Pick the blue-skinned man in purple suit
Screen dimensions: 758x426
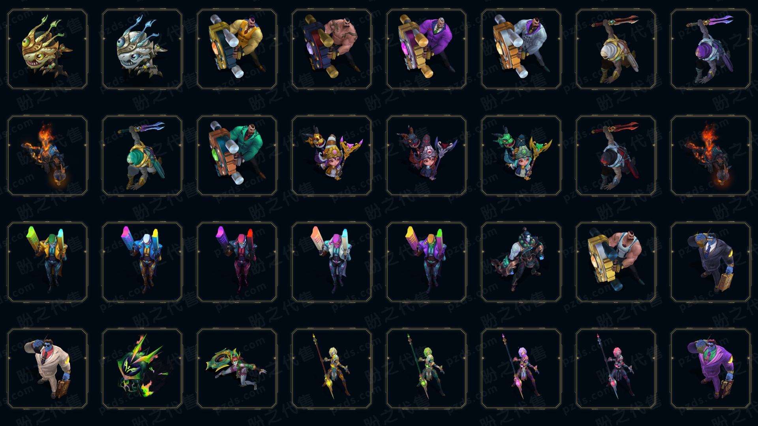(x=711, y=368)
